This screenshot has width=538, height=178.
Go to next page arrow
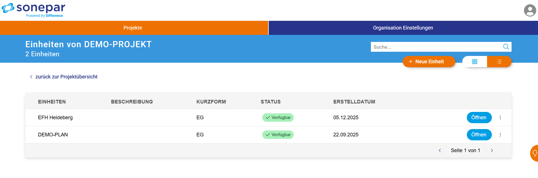(x=492, y=150)
